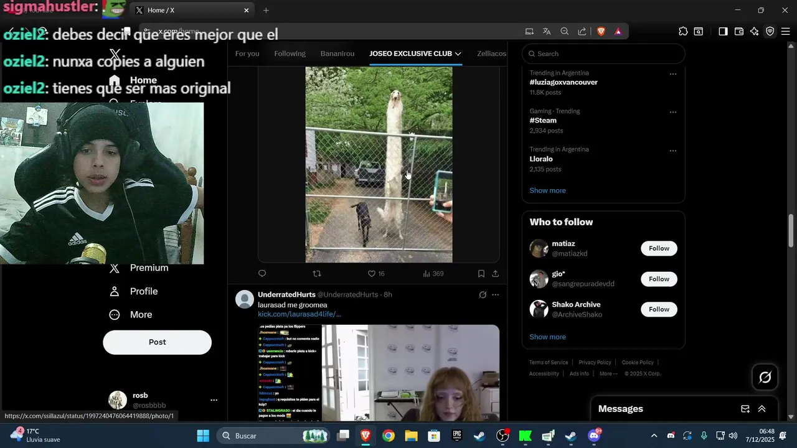View analytics showing 369 views

click(x=433, y=274)
